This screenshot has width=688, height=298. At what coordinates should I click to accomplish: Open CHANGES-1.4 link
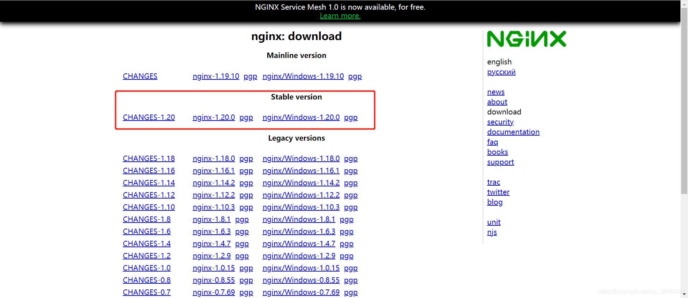[x=147, y=244]
